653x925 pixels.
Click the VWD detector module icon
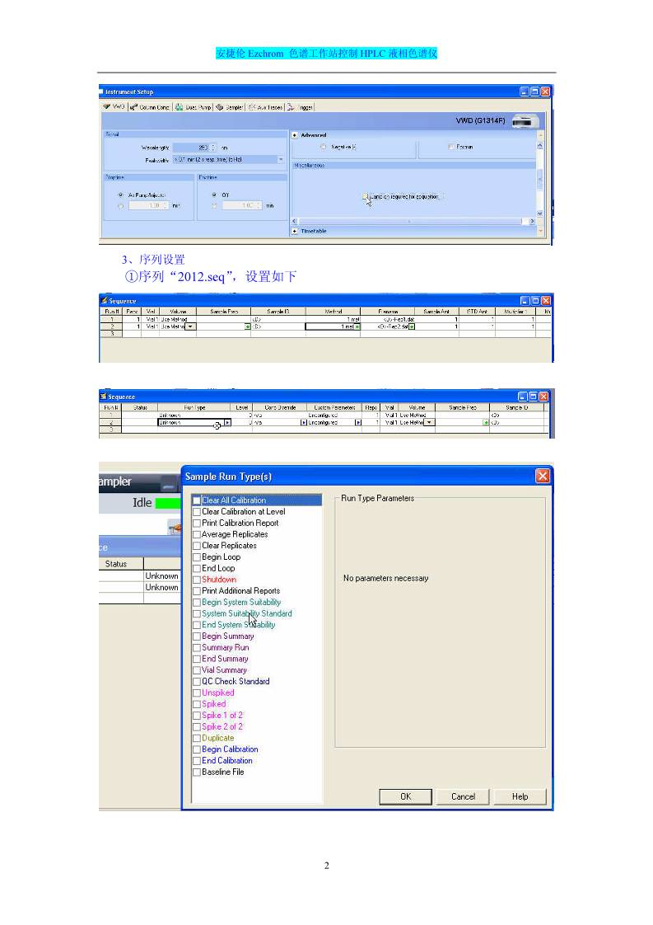[x=524, y=121]
